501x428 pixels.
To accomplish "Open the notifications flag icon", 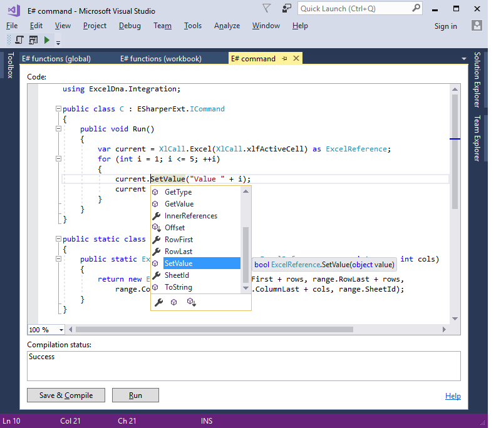I will 267,9.
